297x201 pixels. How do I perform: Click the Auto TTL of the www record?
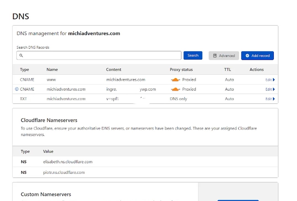(x=229, y=80)
